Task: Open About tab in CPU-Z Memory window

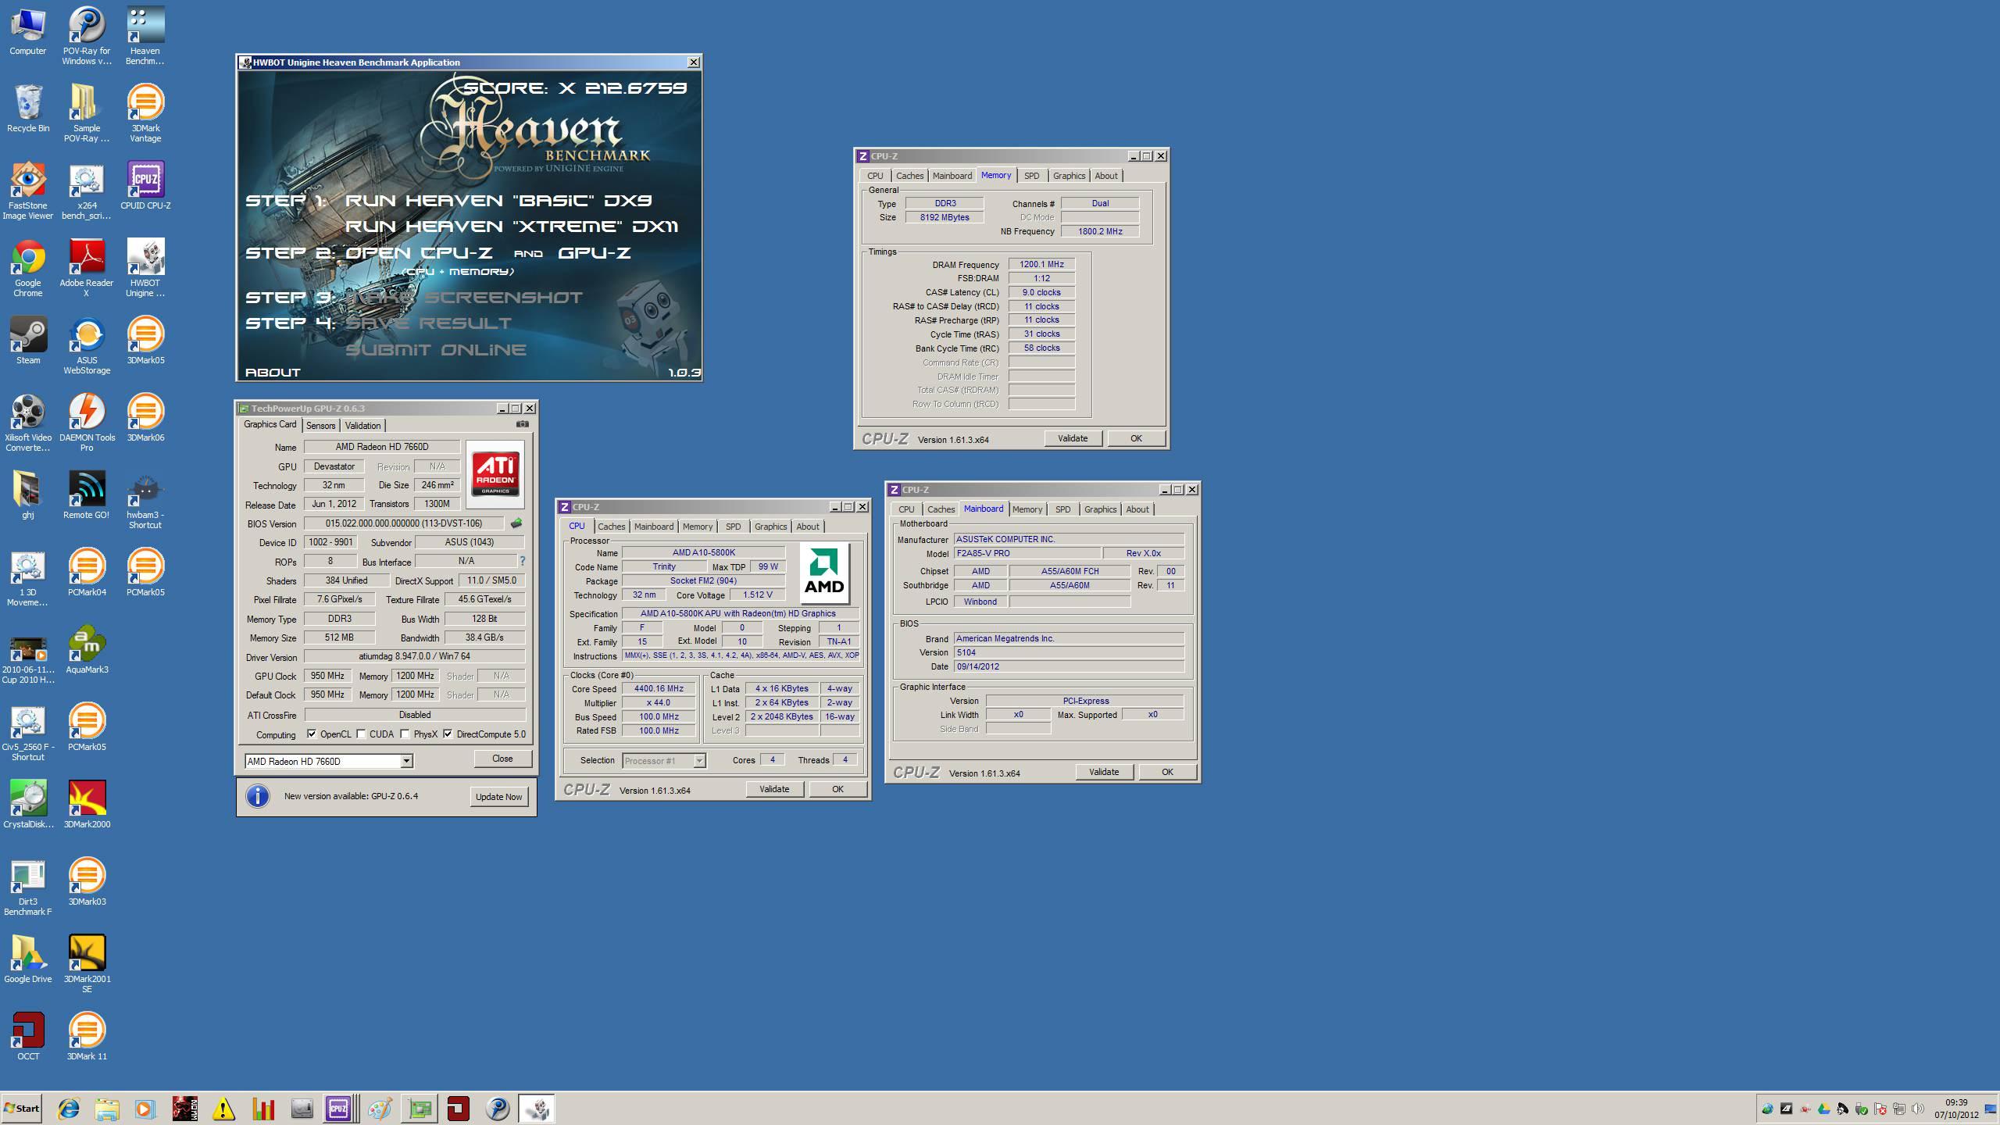Action: (x=1105, y=176)
